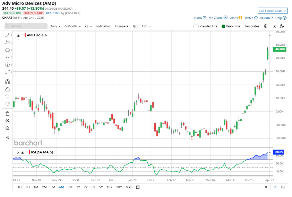The width and height of the screenshot is (292, 197).
Task: Activate the magnet snap tool
Action: [7, 82]
